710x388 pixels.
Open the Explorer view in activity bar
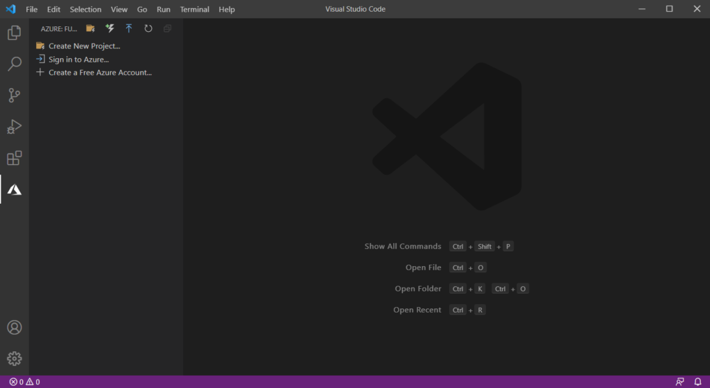tap(14, 33)
